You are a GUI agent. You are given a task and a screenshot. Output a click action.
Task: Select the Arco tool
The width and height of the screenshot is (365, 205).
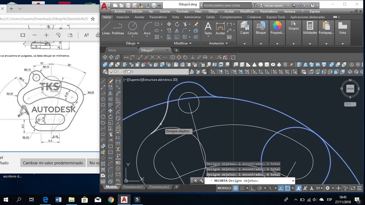point(147,28)
